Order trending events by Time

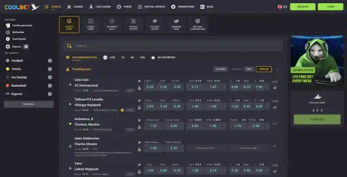(x=249, y=69)
